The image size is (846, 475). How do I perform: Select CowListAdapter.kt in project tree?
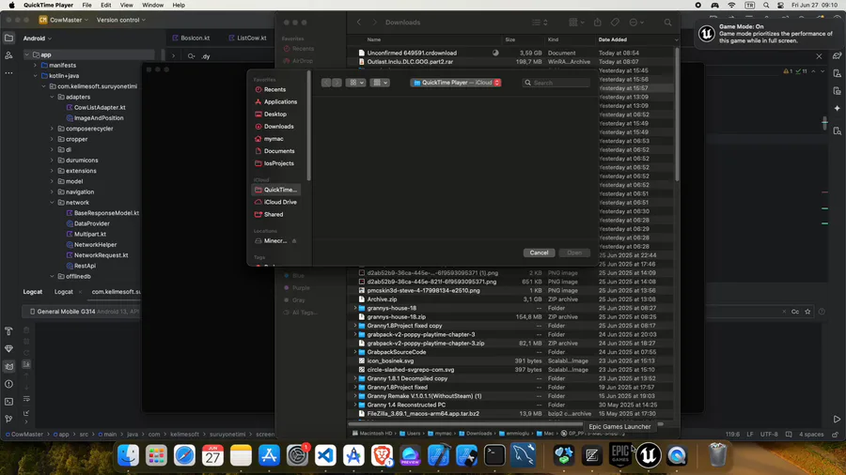100,108
